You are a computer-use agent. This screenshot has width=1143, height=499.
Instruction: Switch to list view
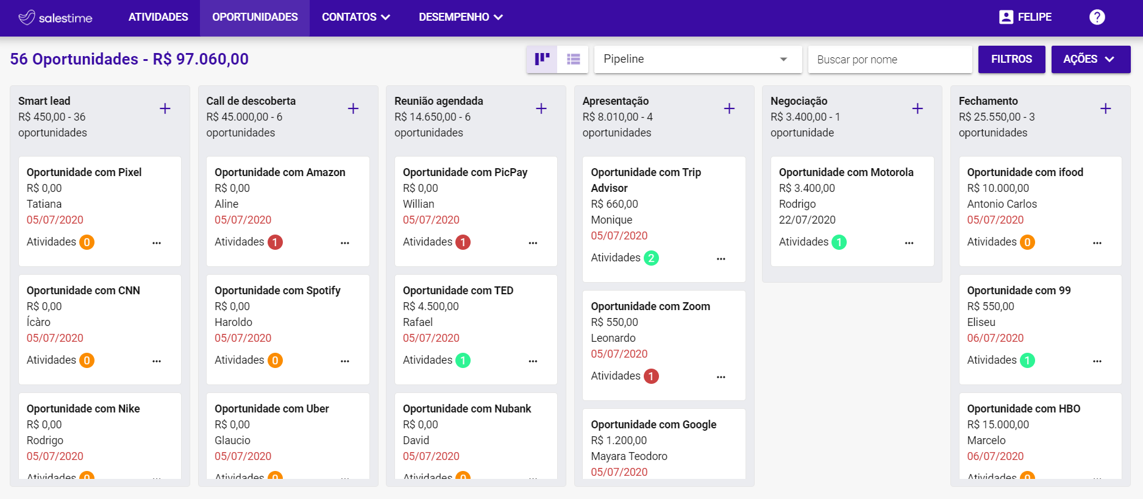click(x=573, y=59)
